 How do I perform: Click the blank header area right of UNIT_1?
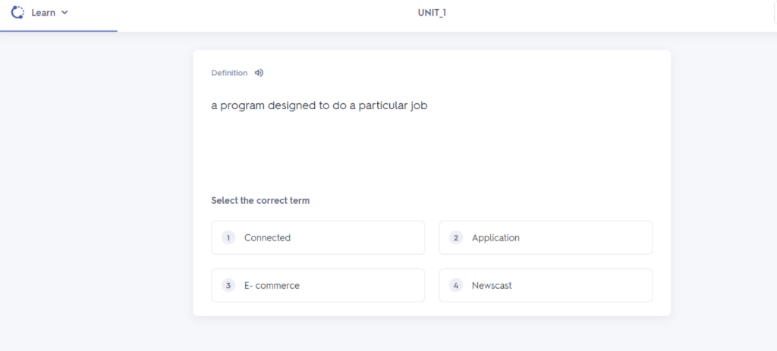(x=607, y=13)
